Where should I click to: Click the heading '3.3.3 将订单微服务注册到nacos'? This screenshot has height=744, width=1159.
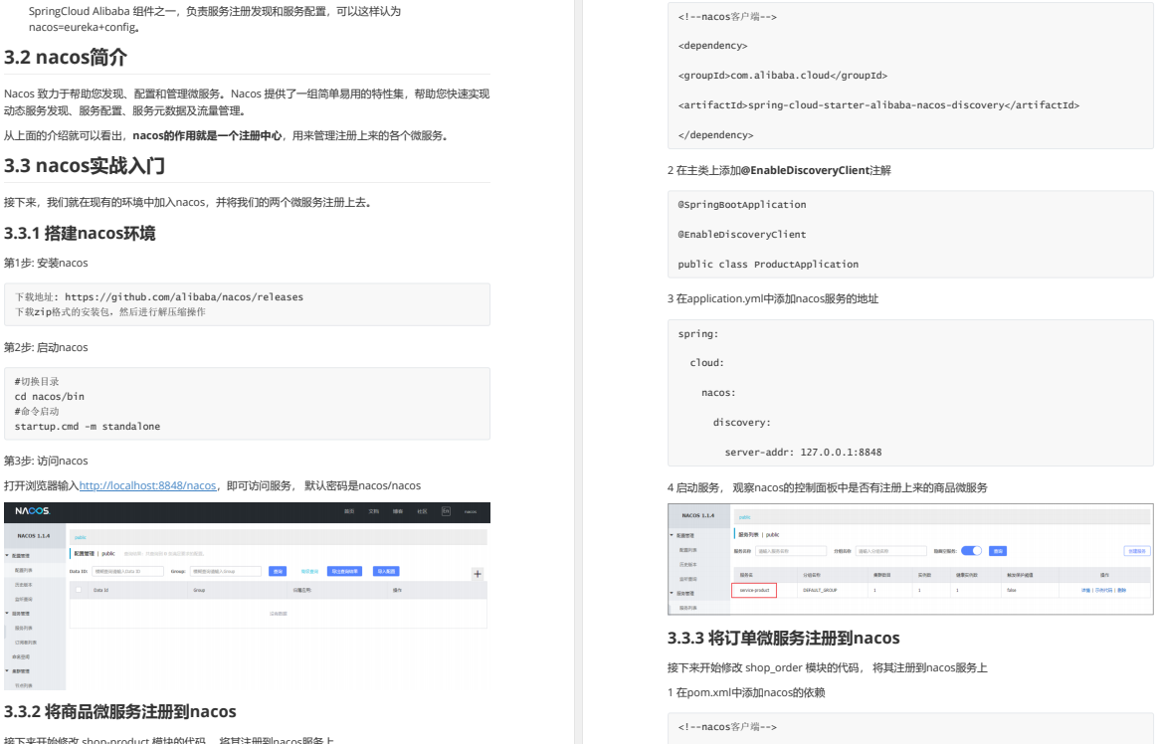784,638
